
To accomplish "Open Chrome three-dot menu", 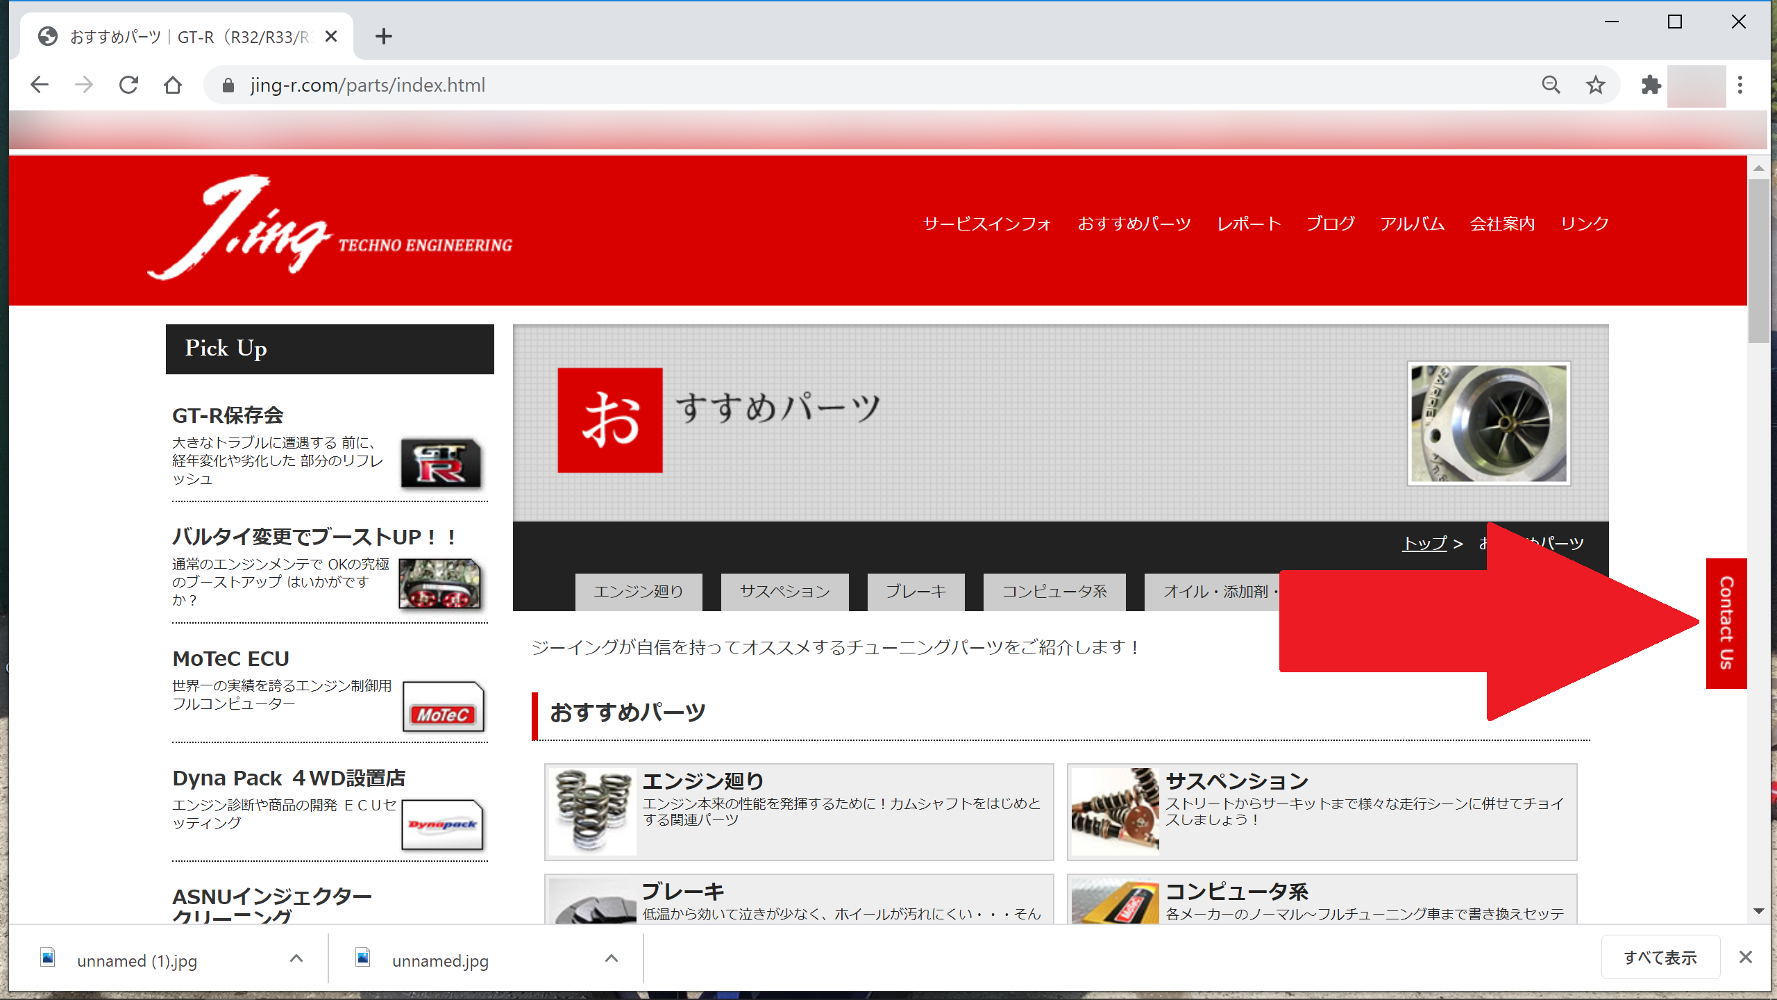I will click(1740, 85).
